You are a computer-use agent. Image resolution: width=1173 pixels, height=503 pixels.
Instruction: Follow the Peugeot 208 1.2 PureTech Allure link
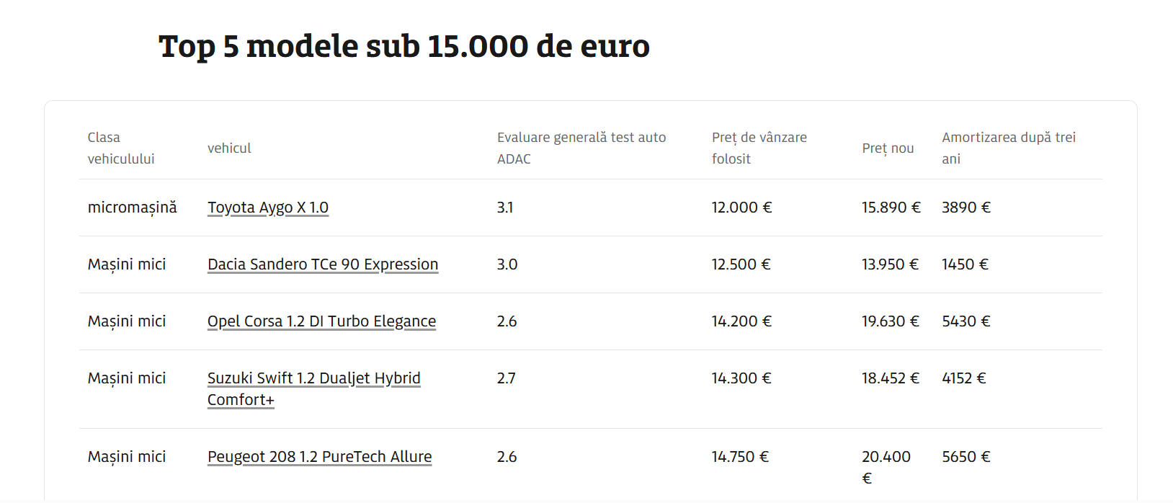coord(319,457)
